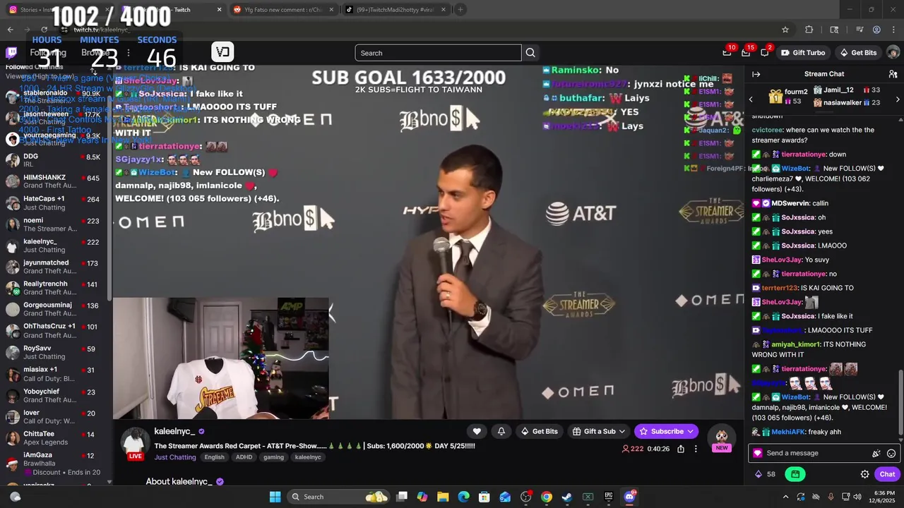Open the more menu beside Browse
The width and height of the screenshot is (904, 508).
click(128, 53)
